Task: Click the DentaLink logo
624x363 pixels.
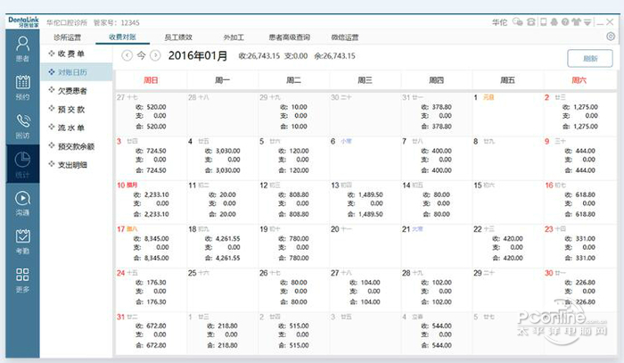Action: [x=23, y=21]
